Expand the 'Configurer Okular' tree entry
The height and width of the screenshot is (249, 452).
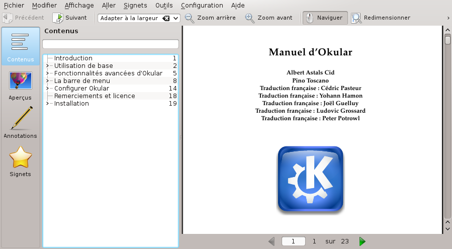[47, 89]
